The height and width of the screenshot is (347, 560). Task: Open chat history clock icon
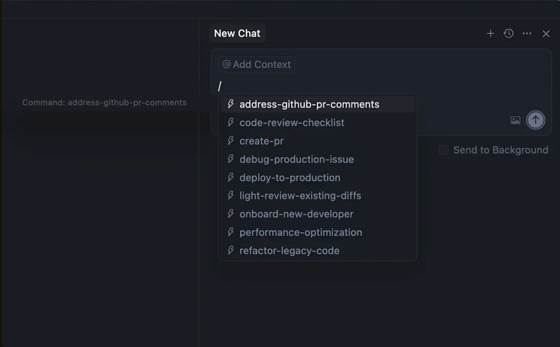coord(509,34)
